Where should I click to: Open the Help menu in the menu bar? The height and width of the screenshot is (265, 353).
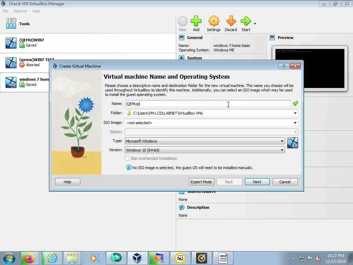(36, 11)
